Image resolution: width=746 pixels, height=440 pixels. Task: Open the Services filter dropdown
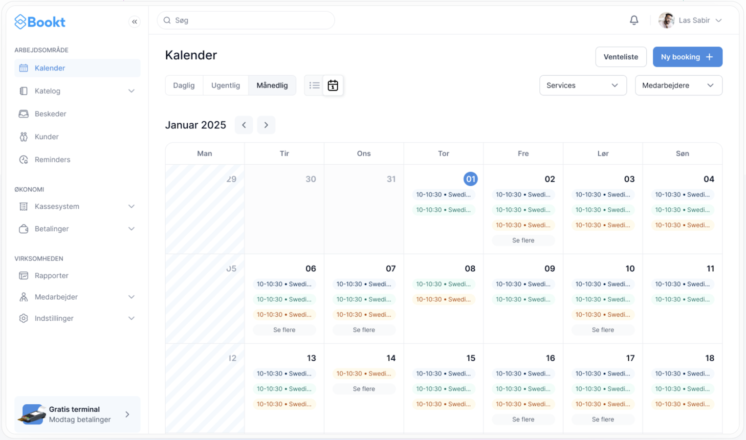pos(583,85)
